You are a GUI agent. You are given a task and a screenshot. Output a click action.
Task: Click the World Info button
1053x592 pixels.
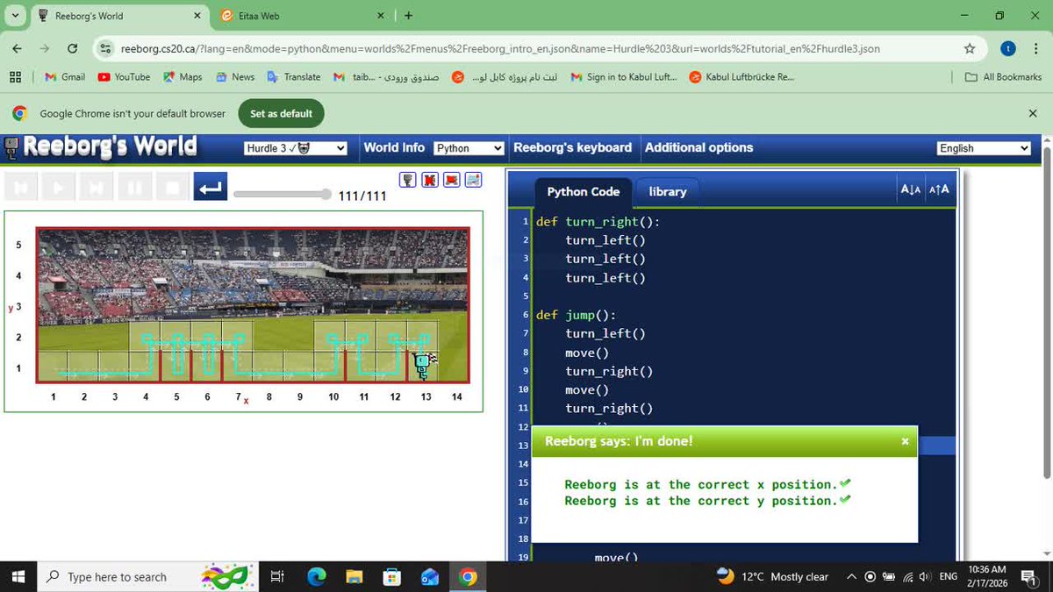(394, 147)
